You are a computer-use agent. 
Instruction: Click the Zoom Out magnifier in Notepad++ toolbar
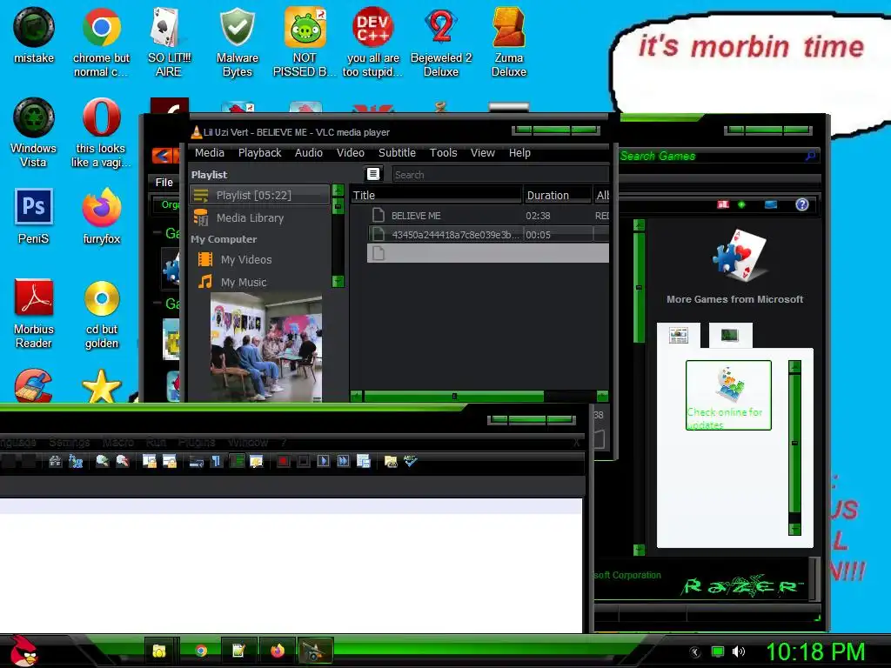point(122,461)
